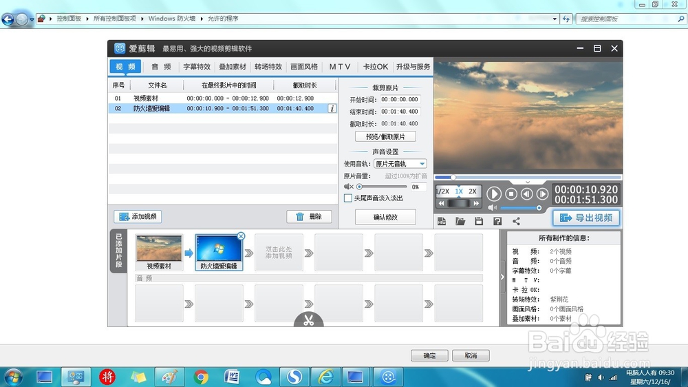
Task: Click the preview progress bar handle
Action: click(x=453, y=178)
